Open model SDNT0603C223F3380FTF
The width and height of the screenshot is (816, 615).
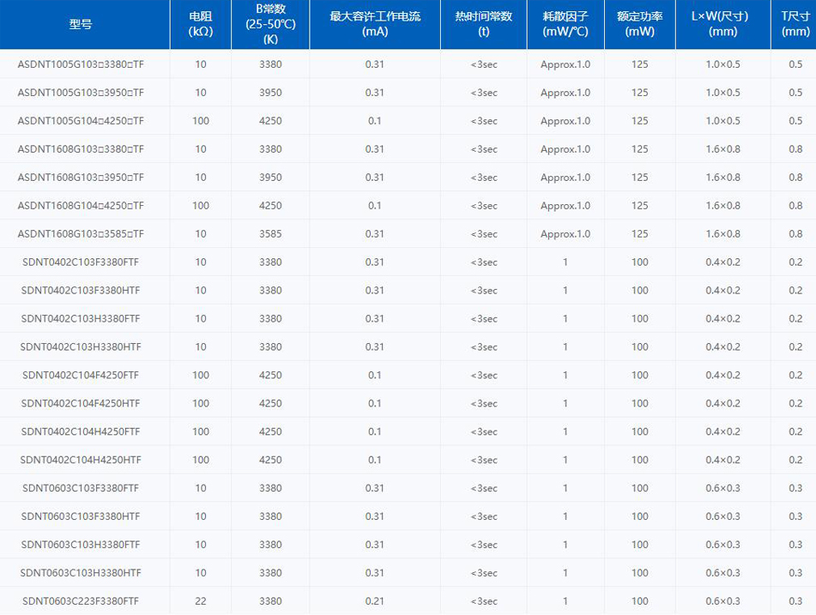(81, 601)
